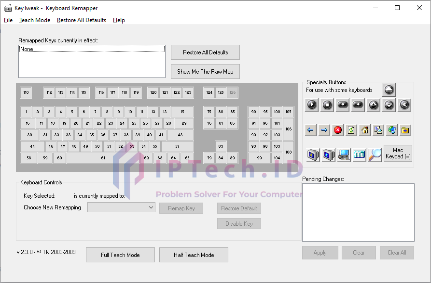Select the browser Forward arrow button
The width and height of the screenshot is (431, 283).
coord(324,130)
